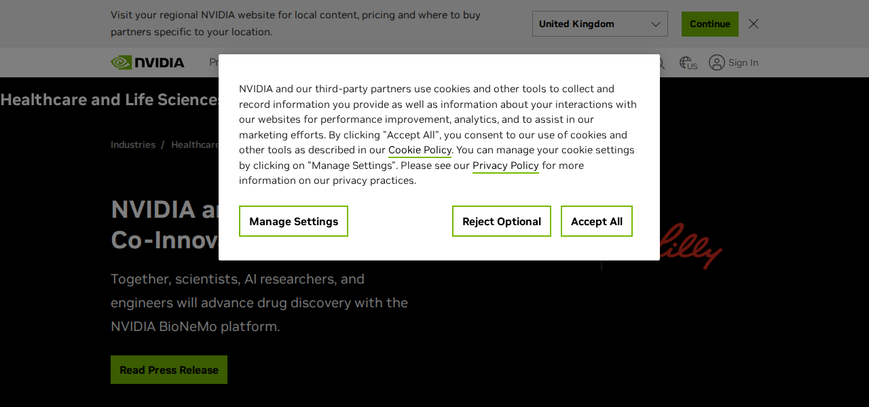Click the green NVIDIA eye emblem

[x=122, y=62]
